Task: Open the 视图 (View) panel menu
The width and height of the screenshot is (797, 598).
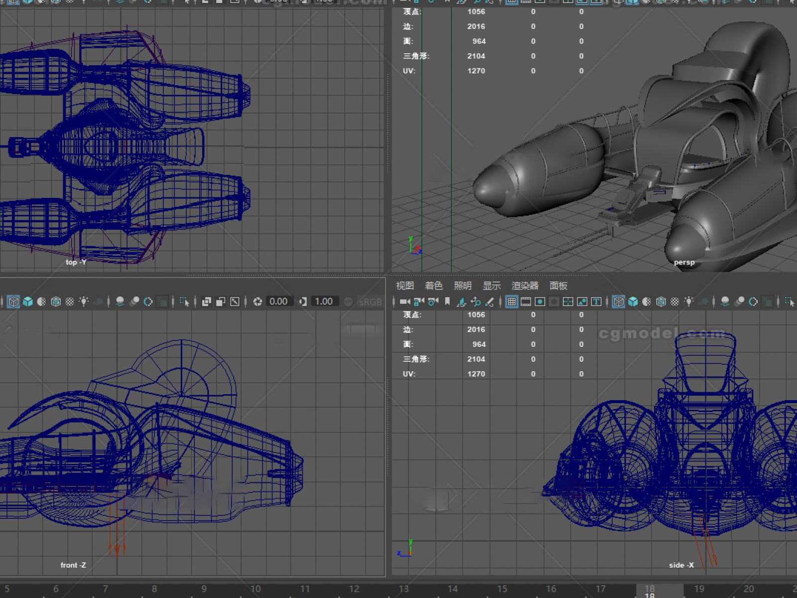Action: [405, 286]
